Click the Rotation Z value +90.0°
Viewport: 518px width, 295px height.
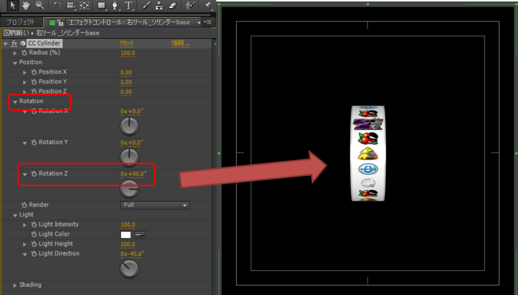point(137,174)
